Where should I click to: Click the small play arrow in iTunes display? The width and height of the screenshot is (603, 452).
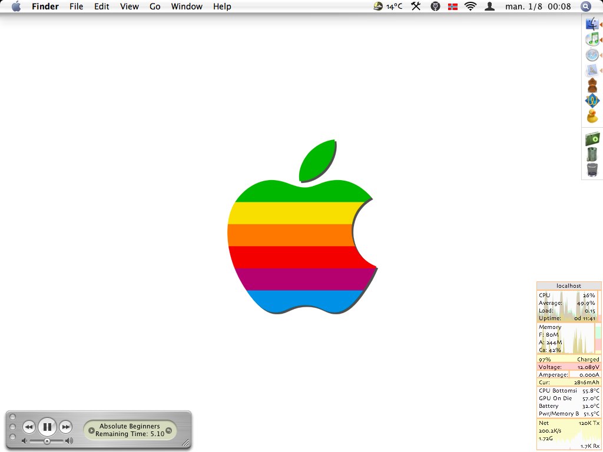(x=91, y=430)
